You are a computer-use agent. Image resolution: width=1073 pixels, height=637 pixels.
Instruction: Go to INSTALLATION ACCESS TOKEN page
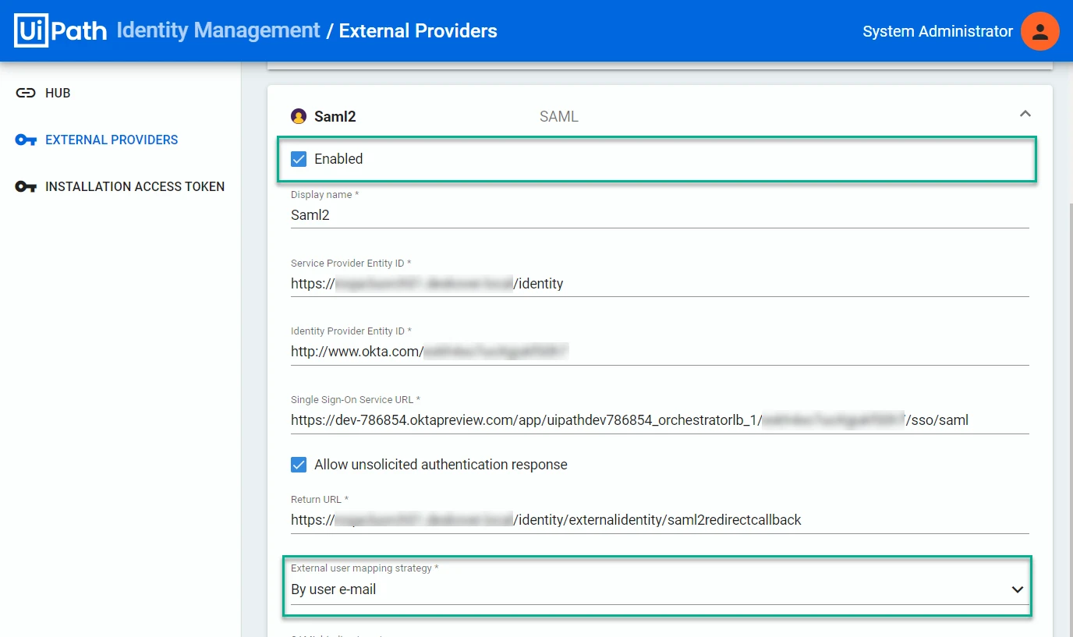click(x=135, y=187)
